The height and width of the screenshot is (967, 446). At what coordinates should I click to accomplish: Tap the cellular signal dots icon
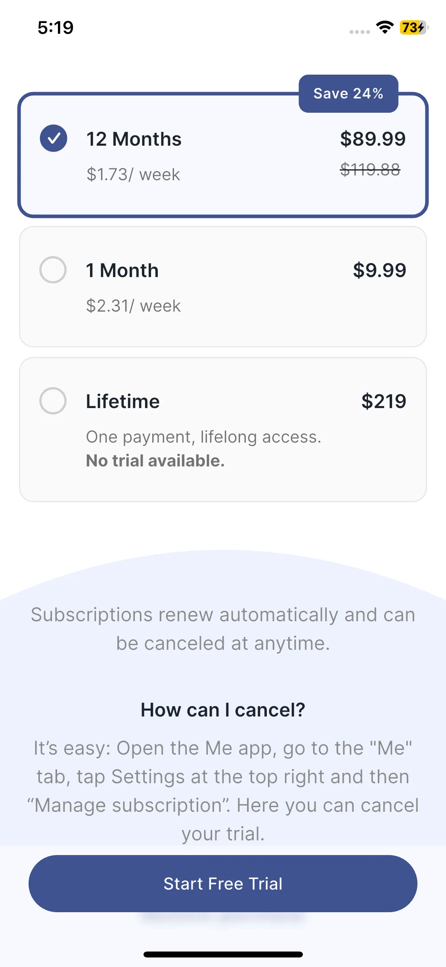click(360, 32)
